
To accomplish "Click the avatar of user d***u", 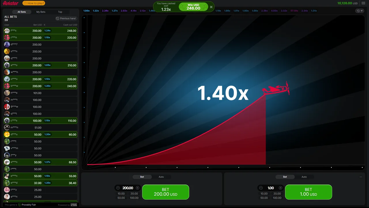I will [x=7, y=135].
